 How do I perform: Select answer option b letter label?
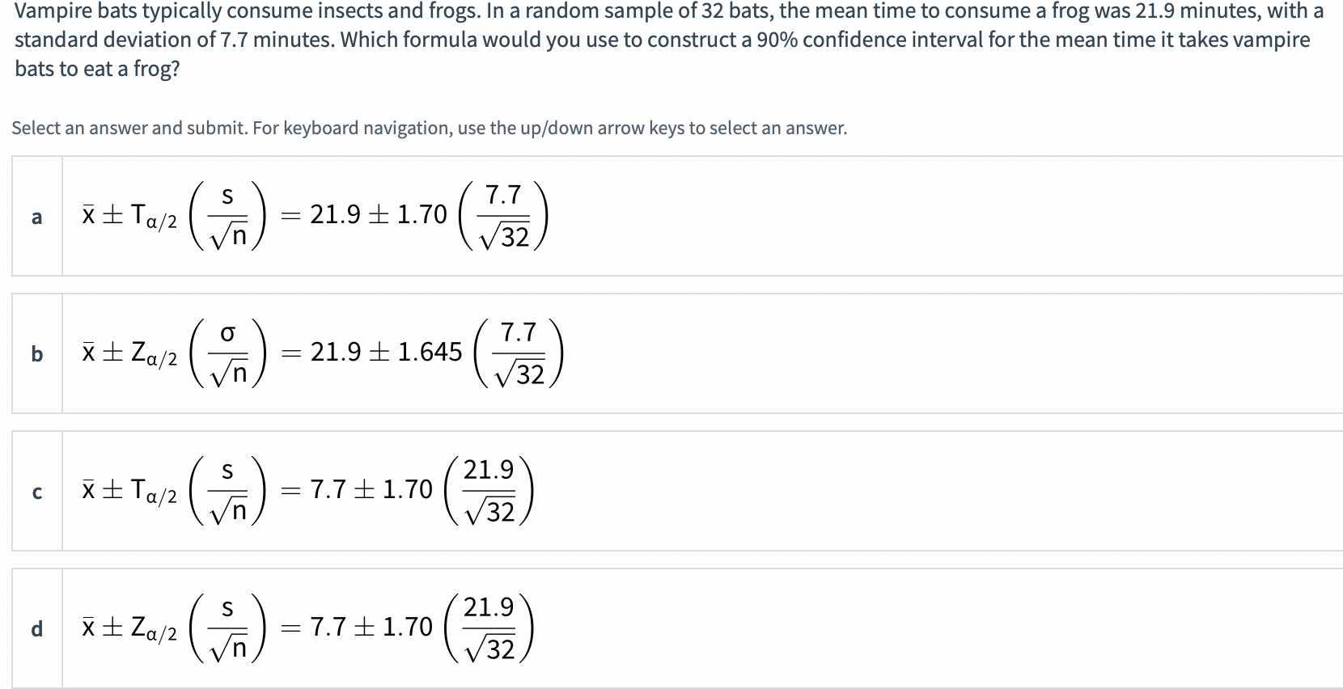(36, 354)
